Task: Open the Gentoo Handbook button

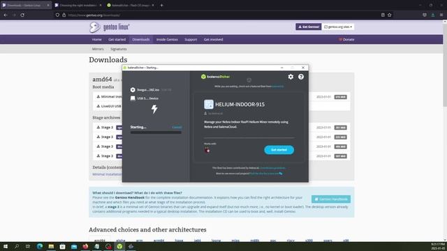Action: click(x=331, y=199)
